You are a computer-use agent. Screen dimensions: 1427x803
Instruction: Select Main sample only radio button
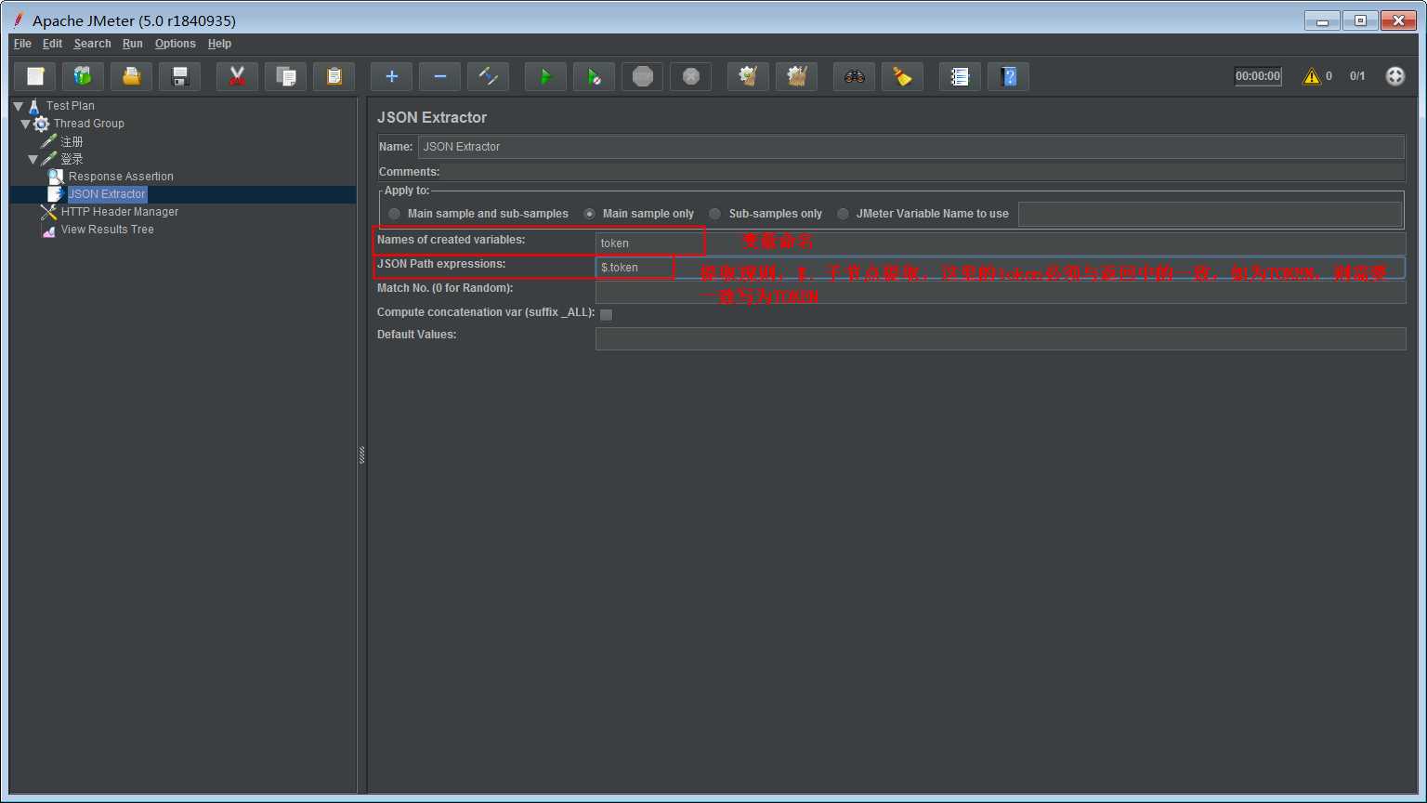590,214
